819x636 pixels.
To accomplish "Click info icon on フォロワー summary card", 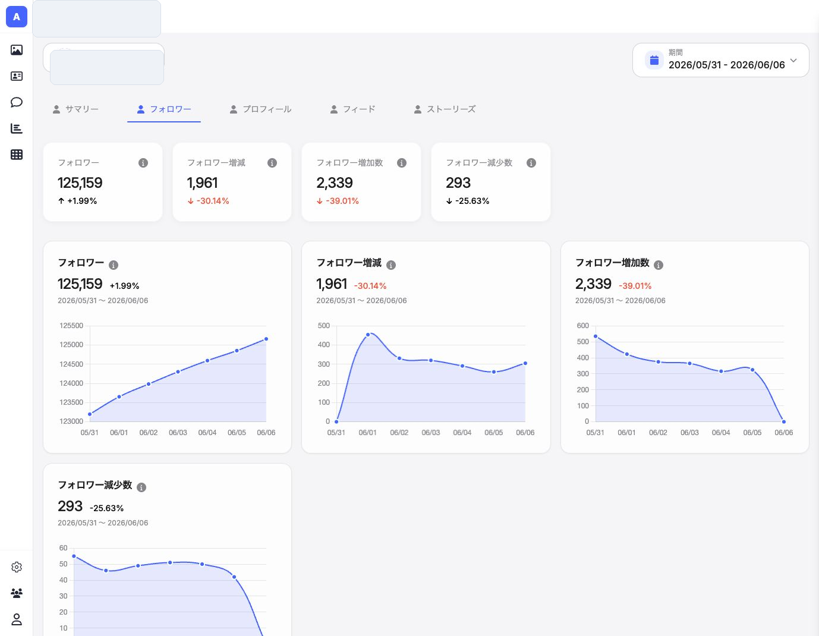I will tap(143, 163).
